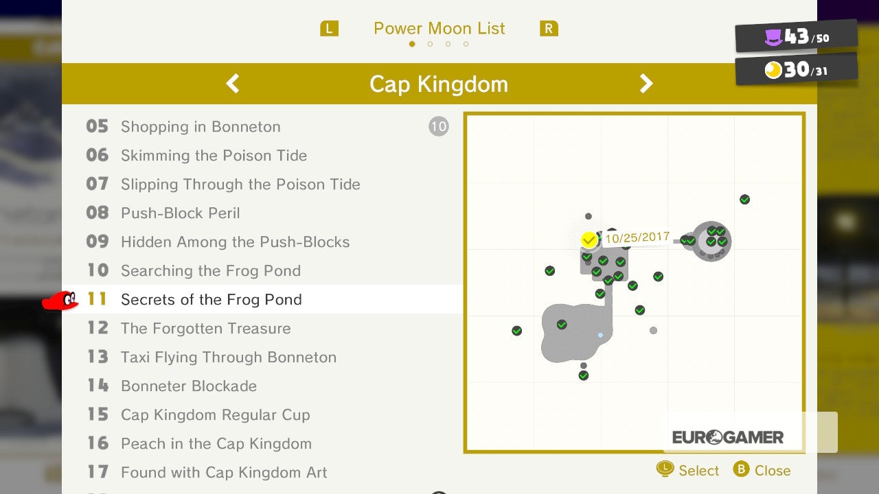Image resolution: width=879 pixels, height=494 pixels.
Task: Click the grey 10 coin badge
Action: [x=439, y=126]
